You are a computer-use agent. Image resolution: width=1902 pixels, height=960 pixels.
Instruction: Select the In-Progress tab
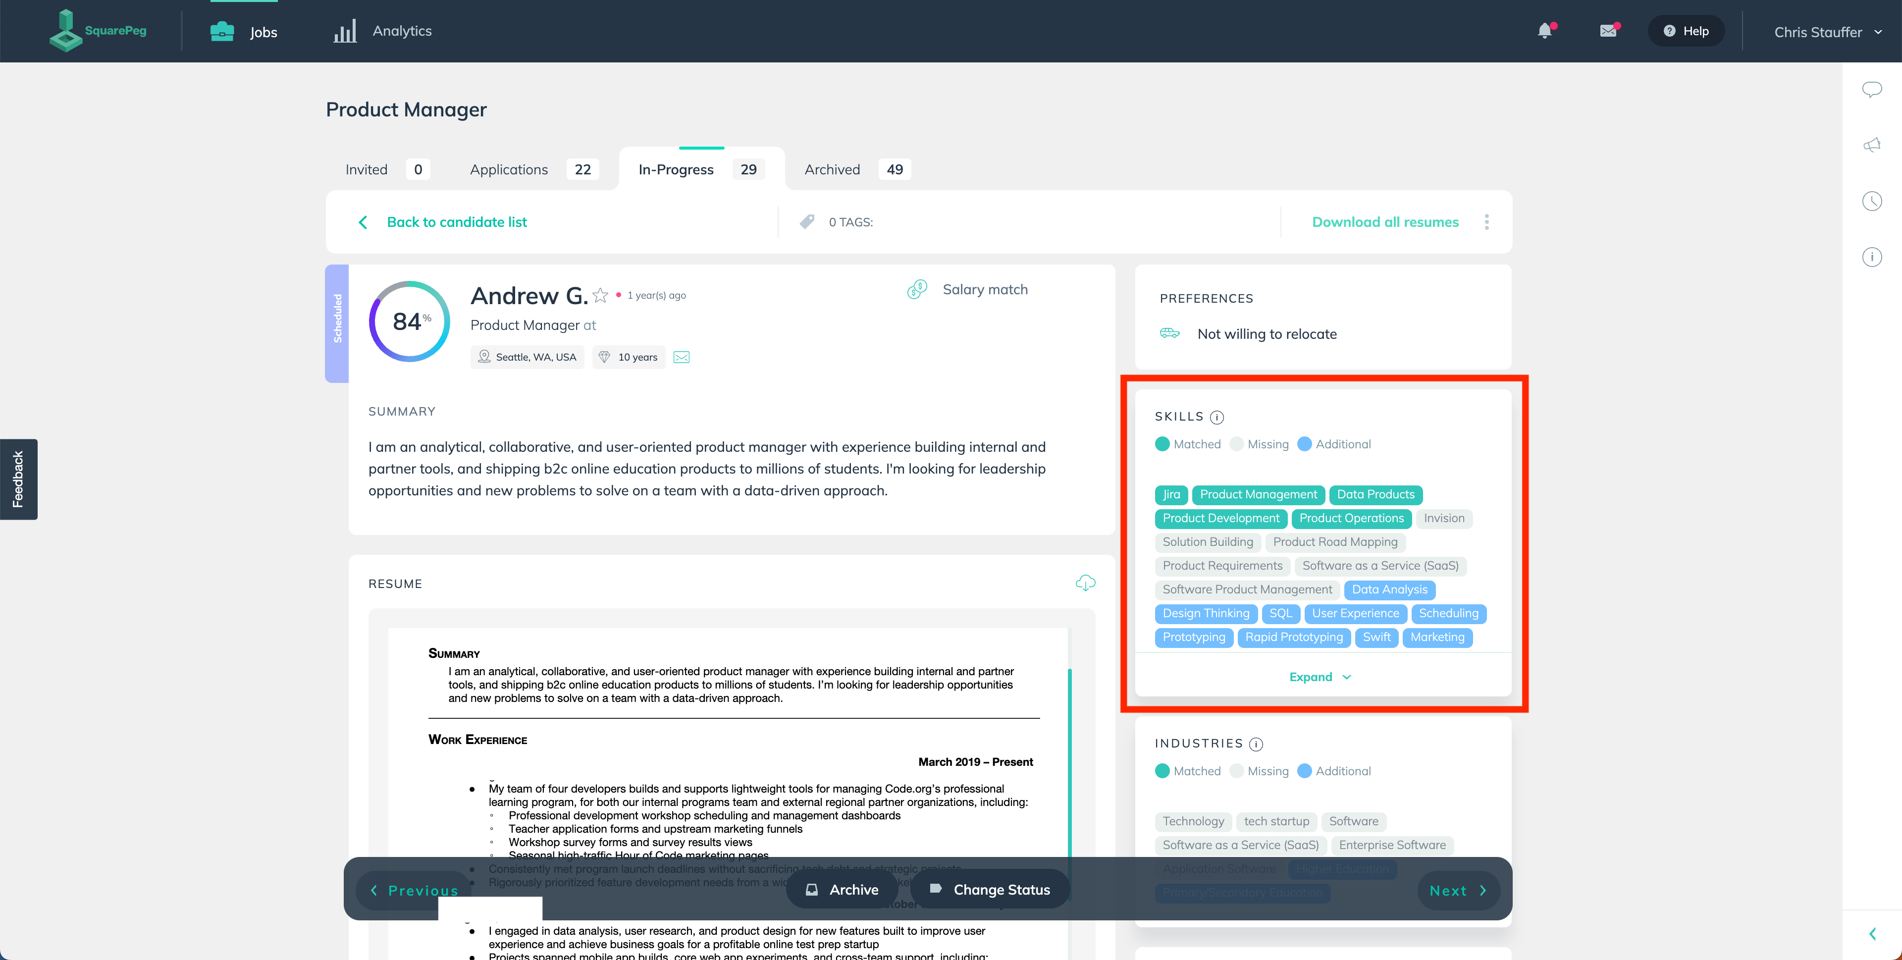click(701, 169)
